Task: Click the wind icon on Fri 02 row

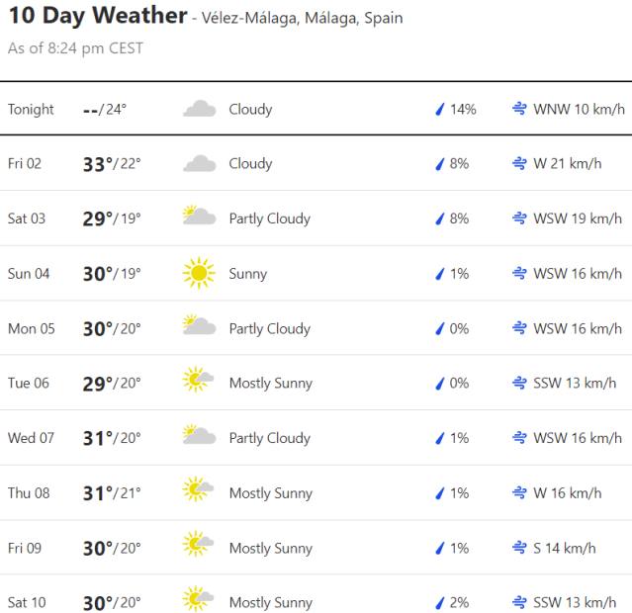Action: pyautogui.click(x=519, y=164)
